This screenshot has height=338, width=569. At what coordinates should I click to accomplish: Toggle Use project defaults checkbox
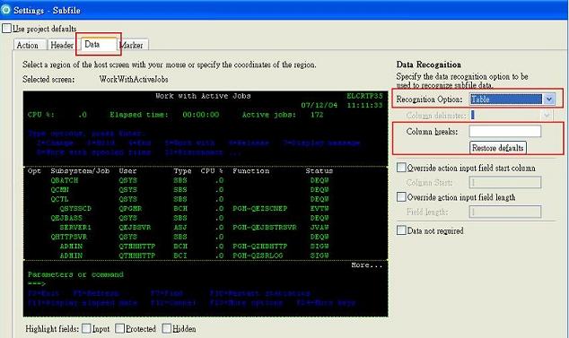(6, 29)
